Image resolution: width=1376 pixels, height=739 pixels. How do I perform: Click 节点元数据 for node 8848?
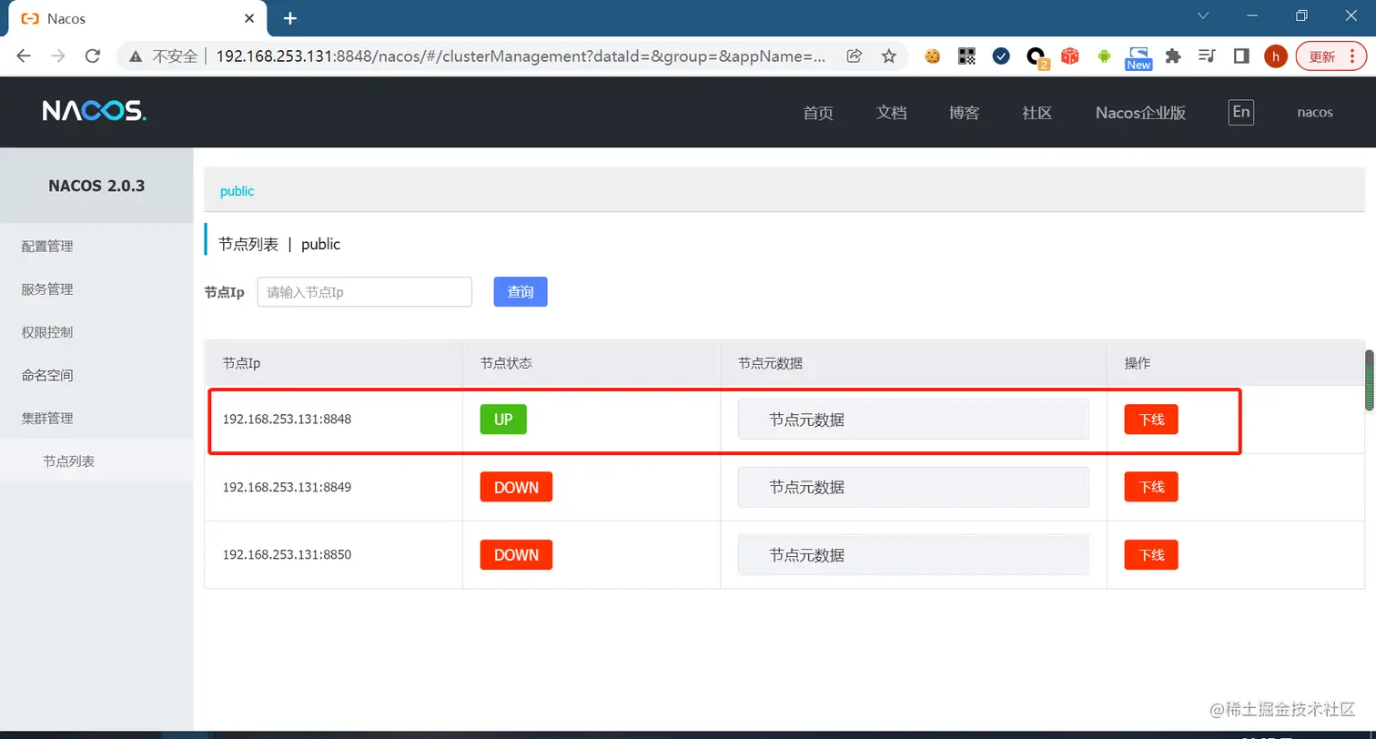(x=914, y=420)
